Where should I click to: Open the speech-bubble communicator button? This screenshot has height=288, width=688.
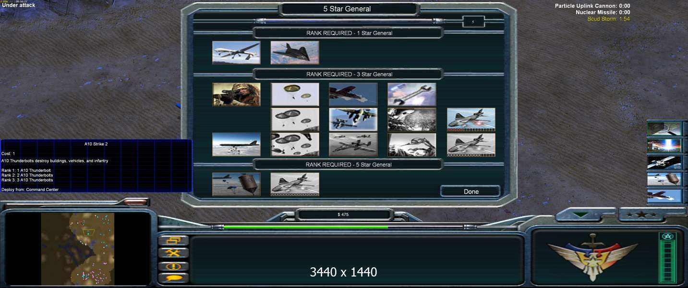tap(173, 277)
